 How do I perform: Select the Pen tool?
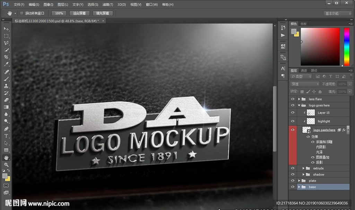tap(6, 128)
